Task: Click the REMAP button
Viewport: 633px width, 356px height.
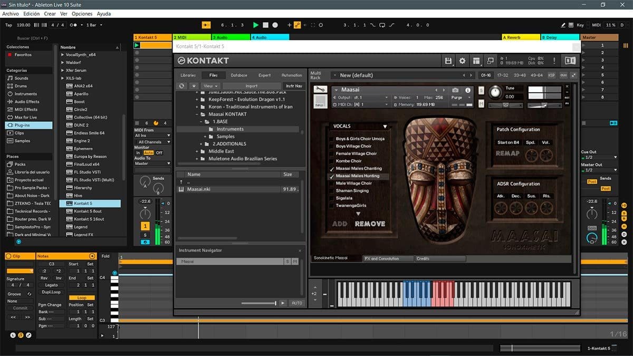Action: [x=507, y=153]
